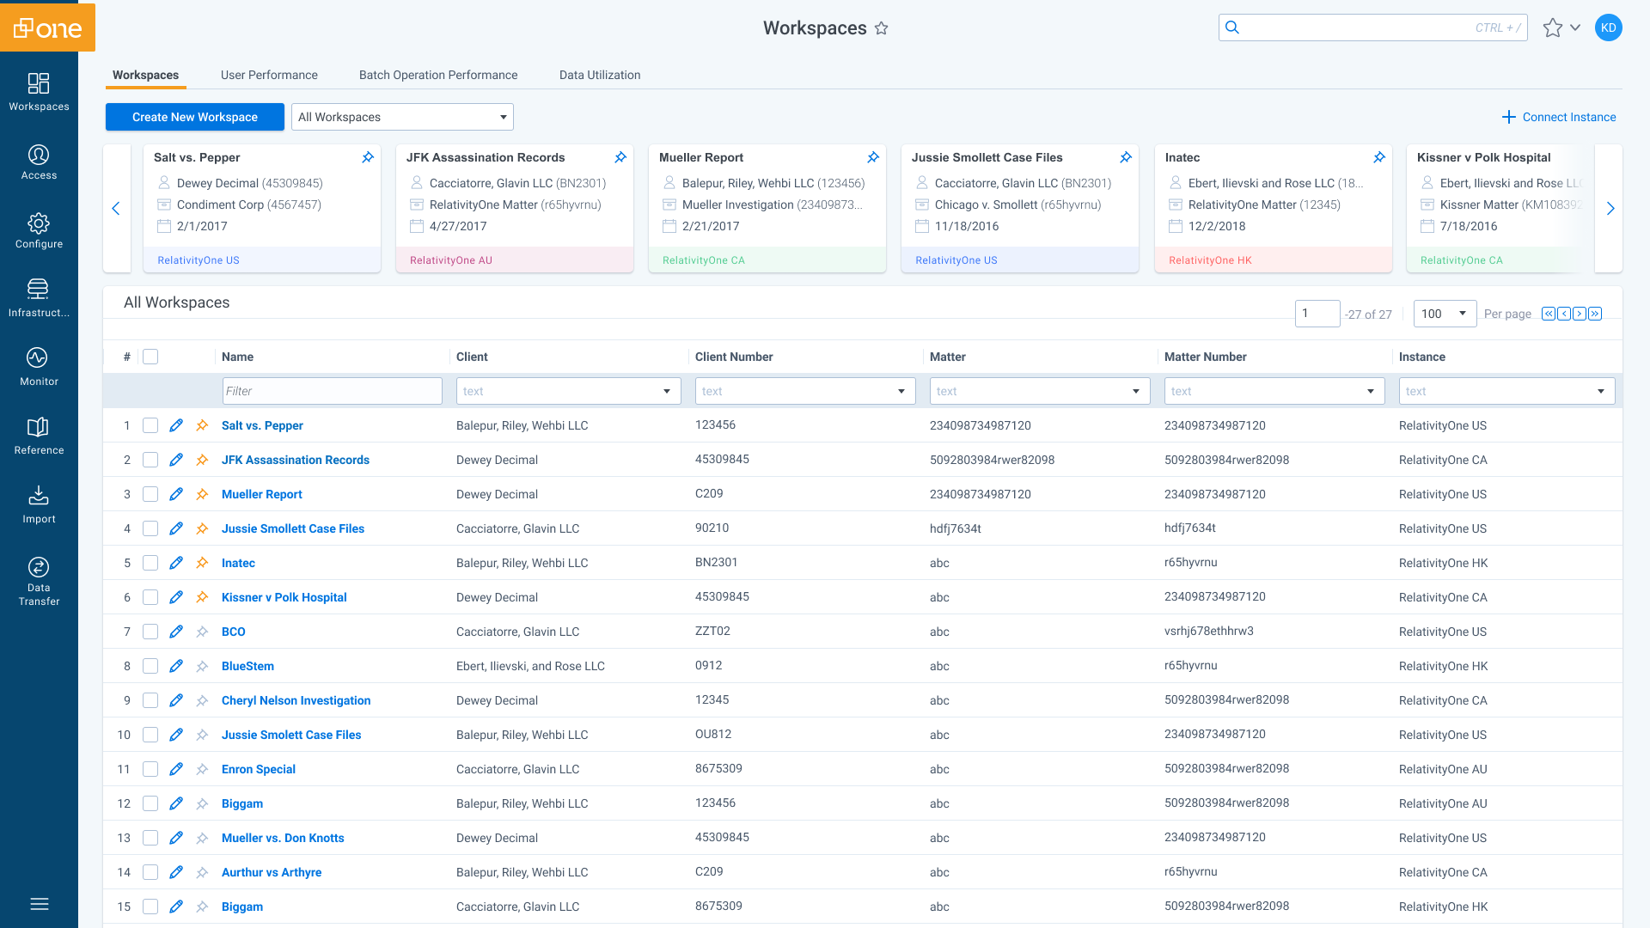Screen dimensions: 1650x928
Task: Sort by the Instance column header
Action: pos(1421,357)
